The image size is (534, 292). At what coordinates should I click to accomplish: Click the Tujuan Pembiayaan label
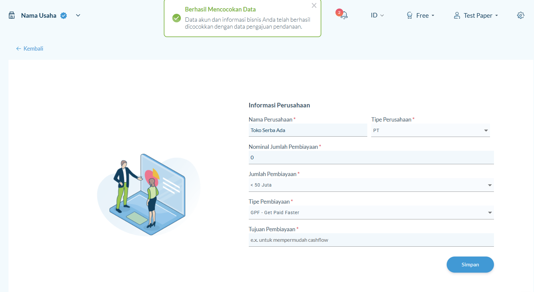(x=272, y=229)
